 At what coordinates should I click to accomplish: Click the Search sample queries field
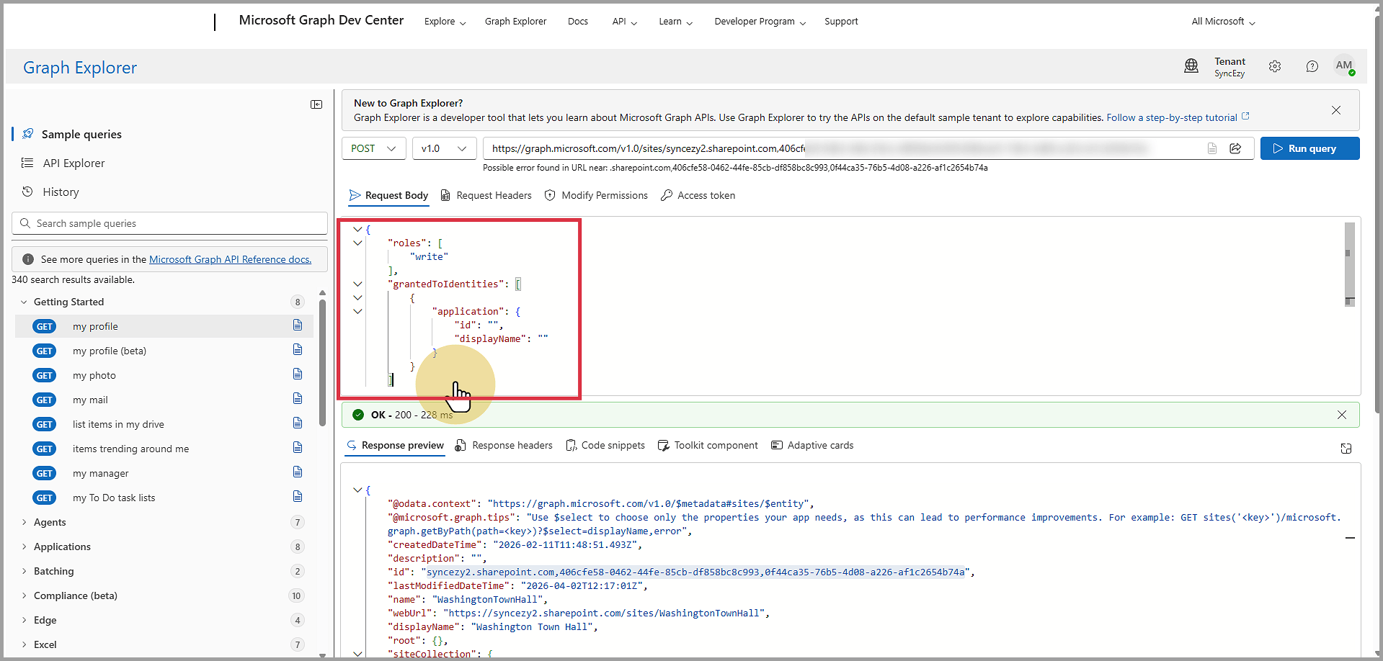(170, 223)
